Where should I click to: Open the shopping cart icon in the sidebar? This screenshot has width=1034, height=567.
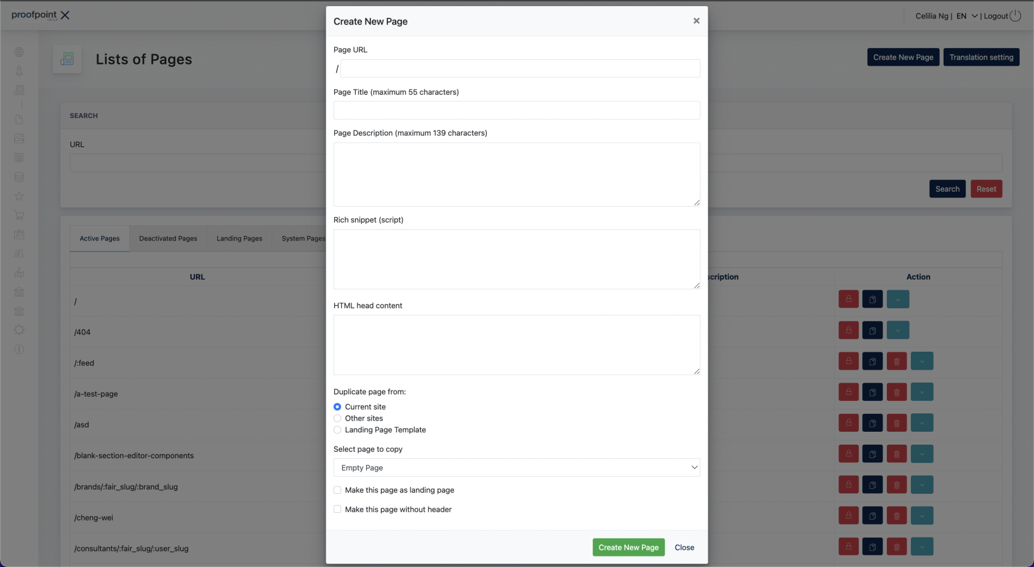coord(19,215)
